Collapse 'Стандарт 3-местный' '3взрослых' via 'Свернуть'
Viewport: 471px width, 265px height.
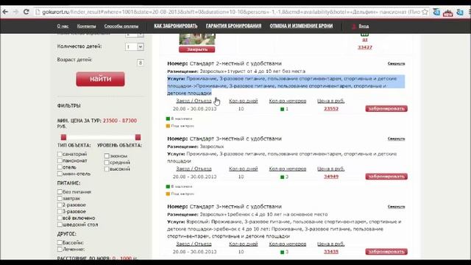tap(396, 139)
